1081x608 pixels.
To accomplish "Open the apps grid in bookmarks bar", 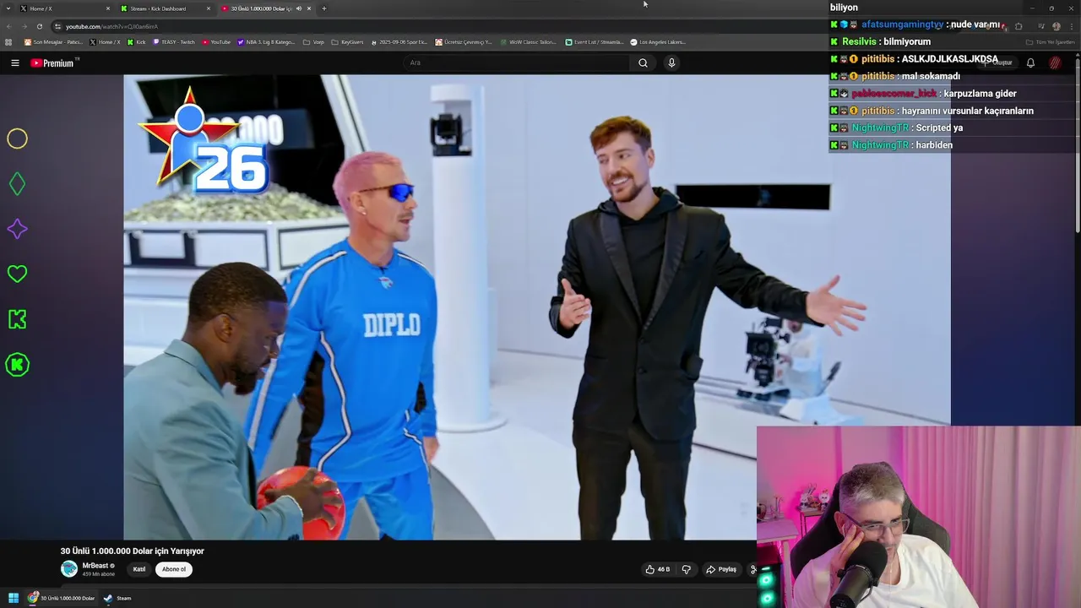I will [x=8, y=41].
